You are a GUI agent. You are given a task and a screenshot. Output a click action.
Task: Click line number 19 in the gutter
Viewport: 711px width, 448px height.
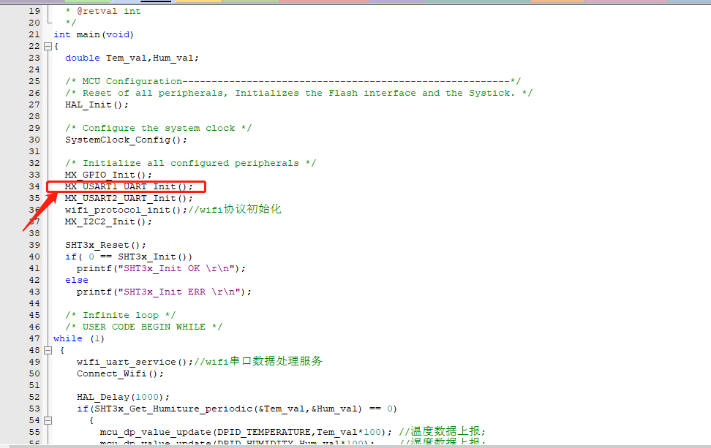[34, 11]
